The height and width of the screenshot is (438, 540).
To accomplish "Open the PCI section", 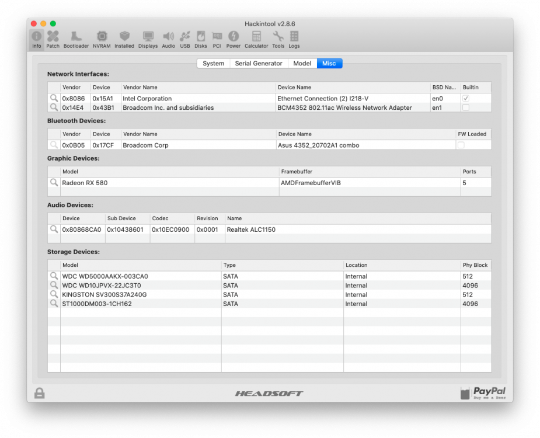I will 217,40.
